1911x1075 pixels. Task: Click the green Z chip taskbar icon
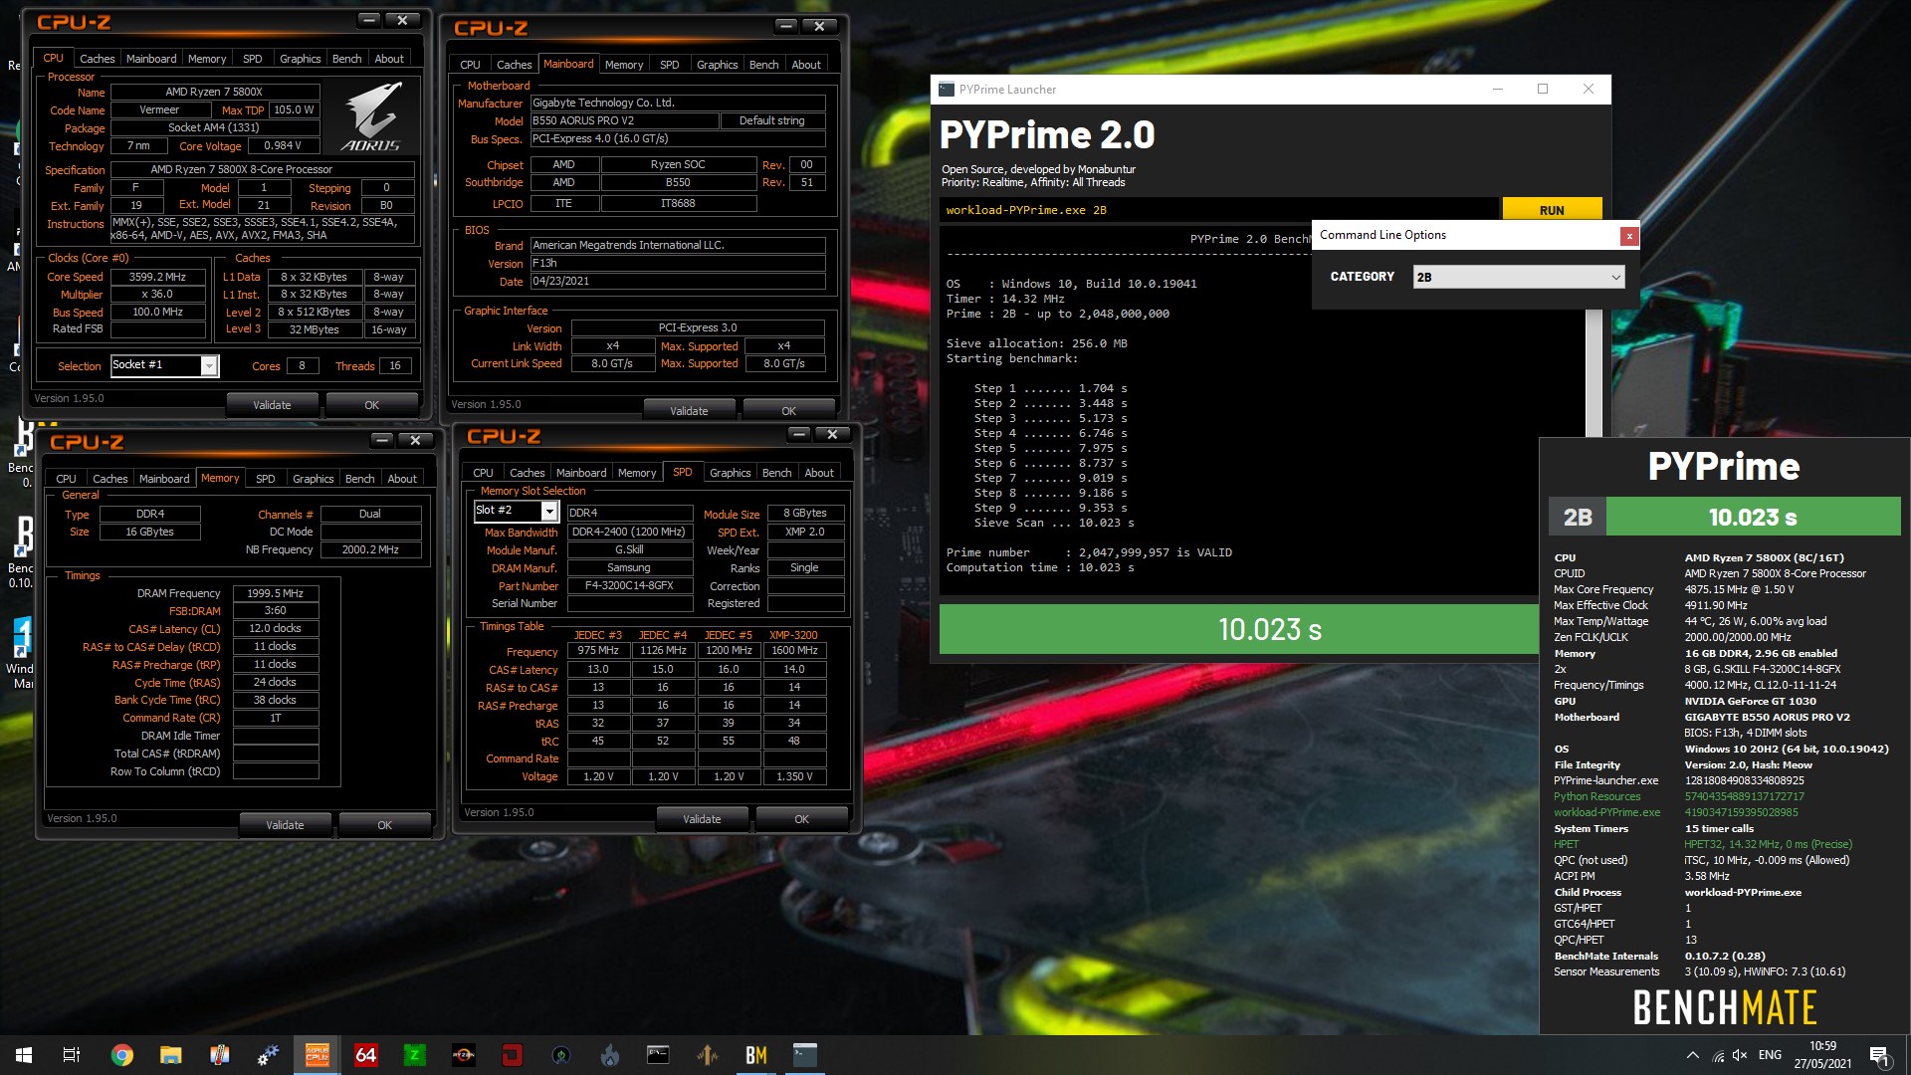[x=414, y=1055]
